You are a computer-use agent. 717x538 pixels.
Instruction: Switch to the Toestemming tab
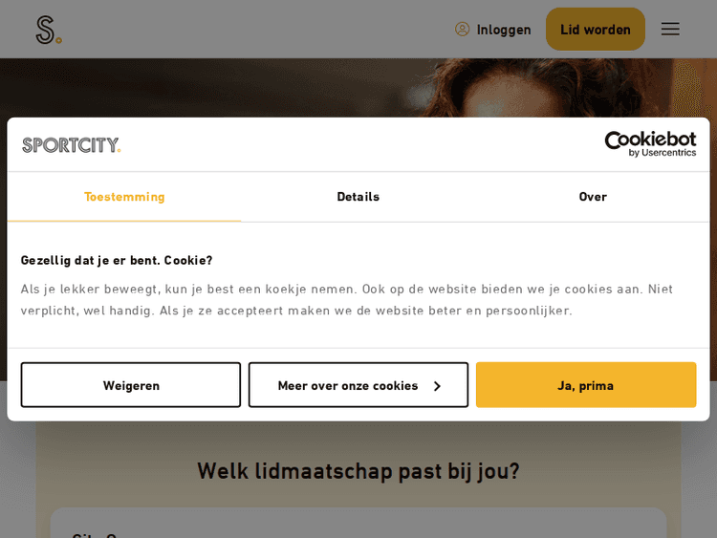[124, 197]
